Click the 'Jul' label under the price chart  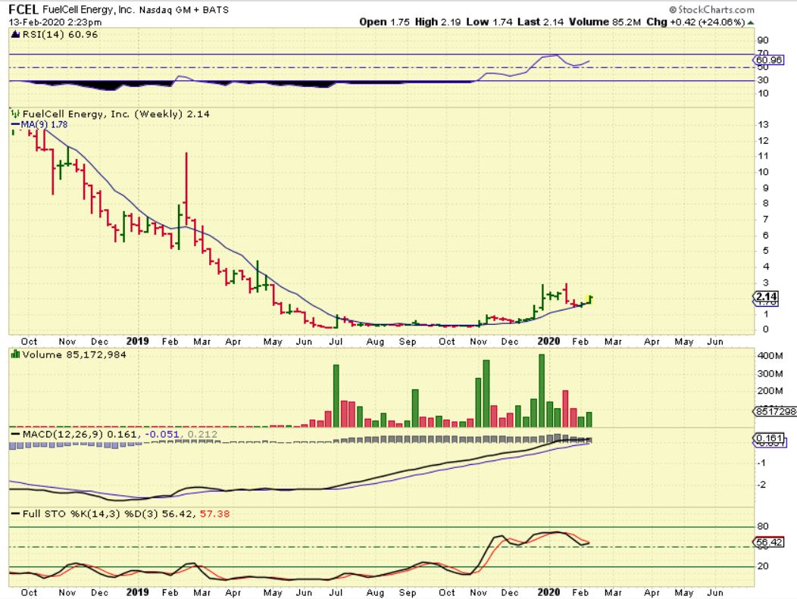coord(336,342)
